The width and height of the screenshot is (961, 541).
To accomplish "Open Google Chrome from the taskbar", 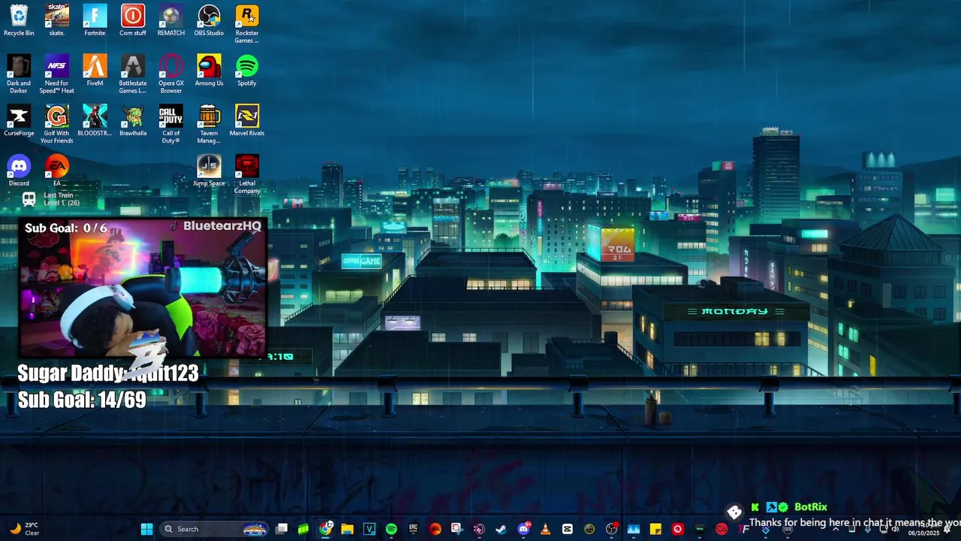I will [x=326, y=529].
